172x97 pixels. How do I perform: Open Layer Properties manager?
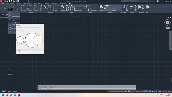(x=62, y=8)
